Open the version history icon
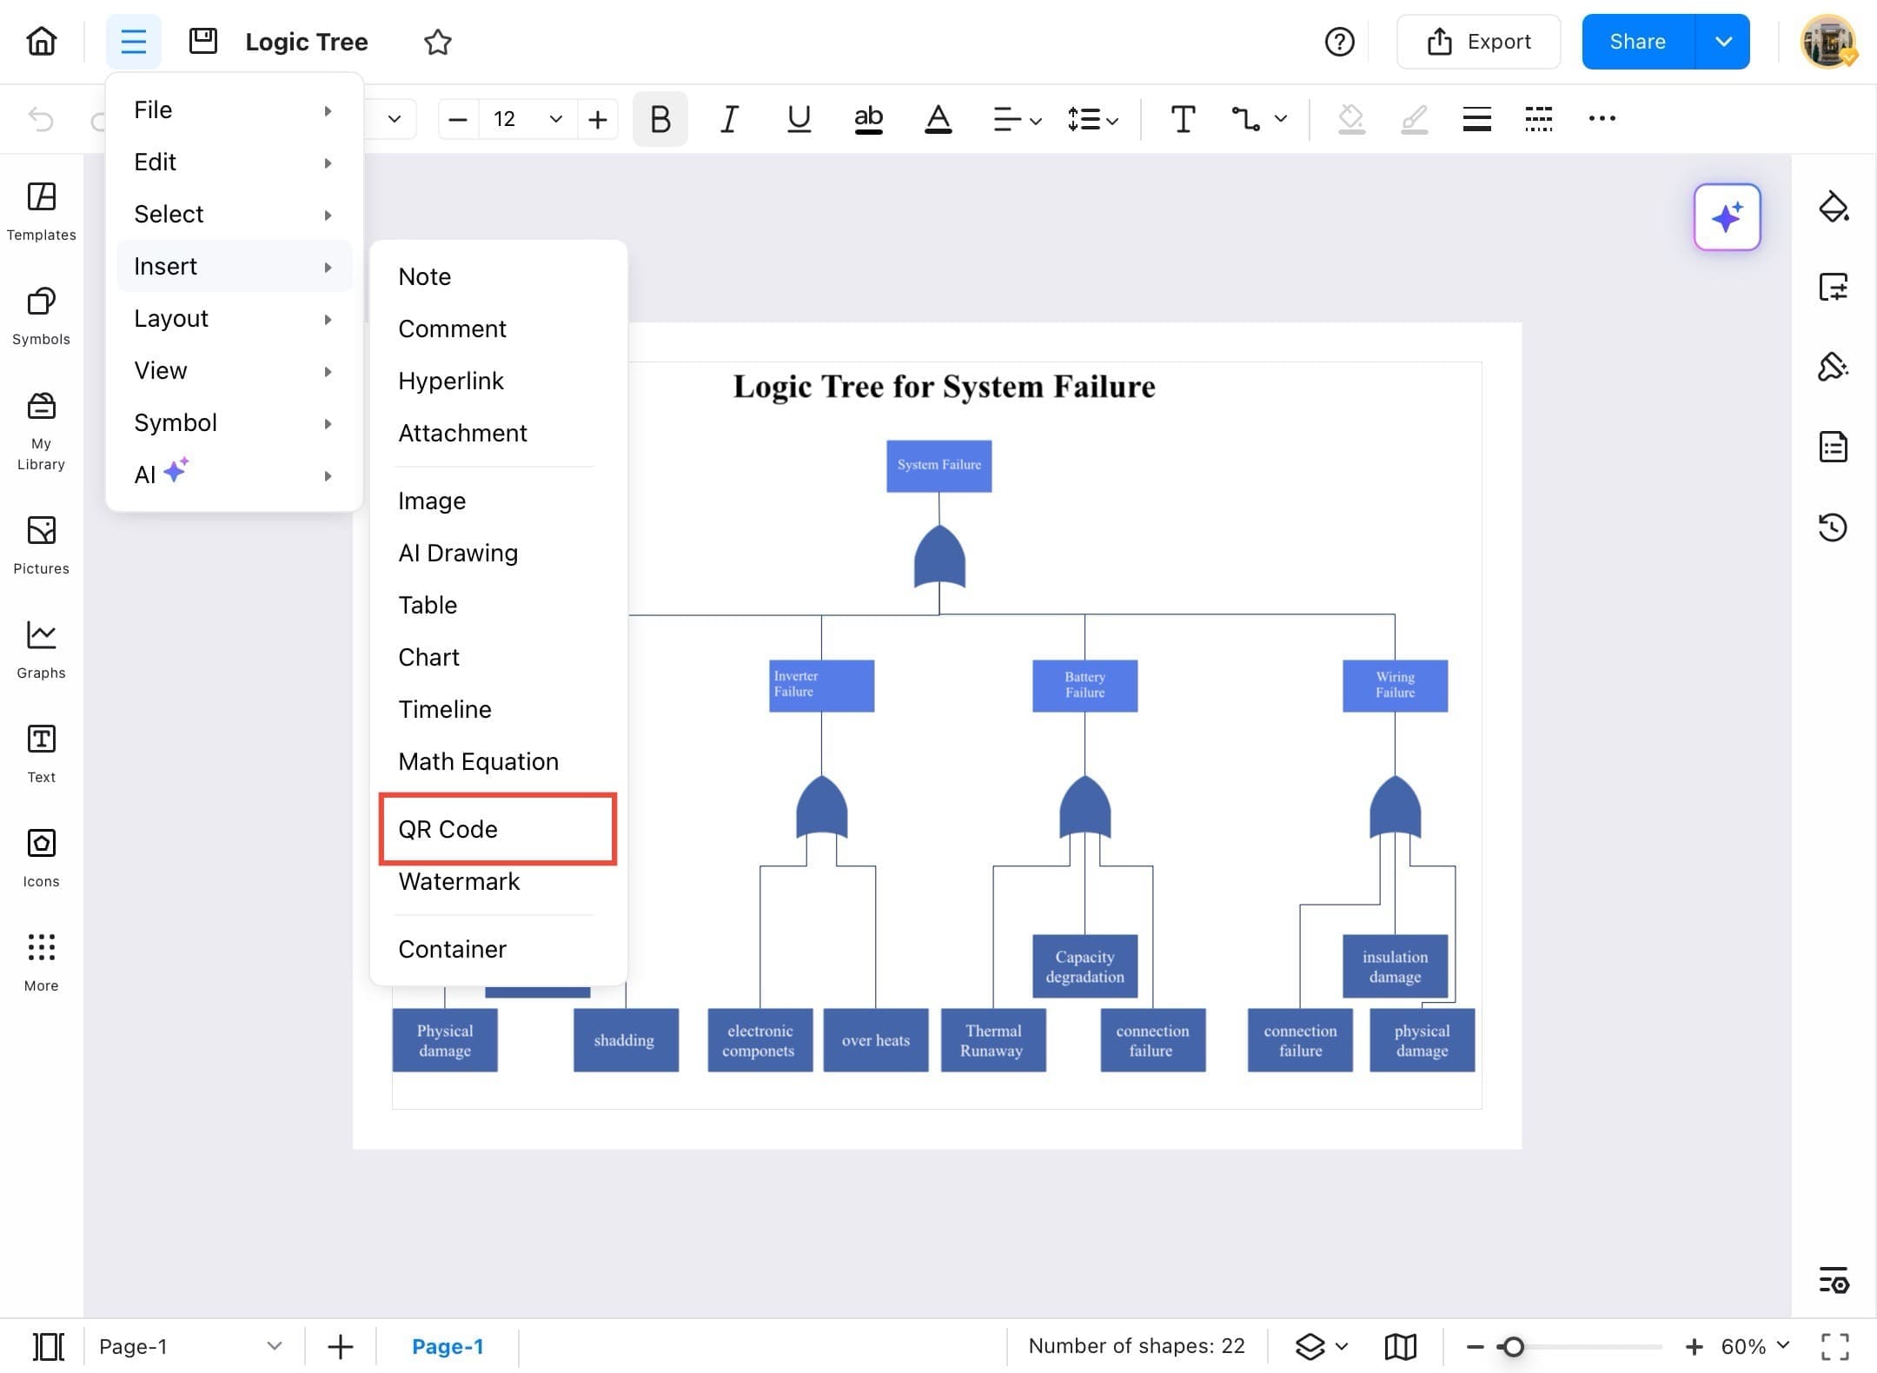This screenshot has width=1877, height=1373. [1833, 527]
